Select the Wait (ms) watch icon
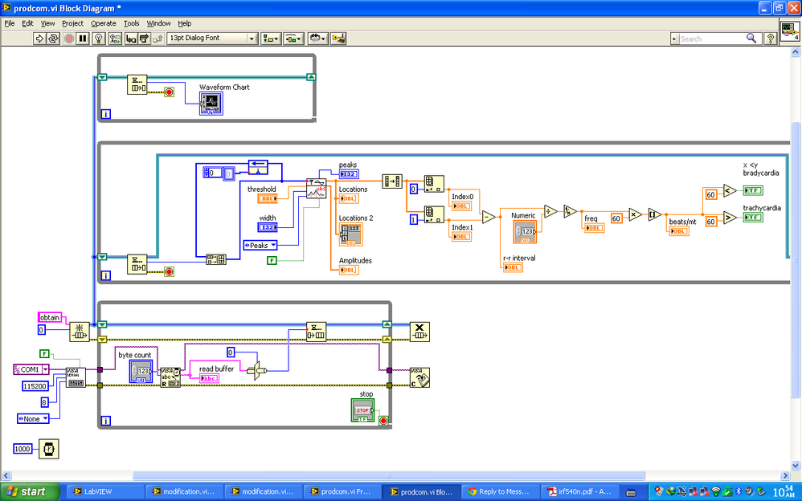 pos(48,449)
